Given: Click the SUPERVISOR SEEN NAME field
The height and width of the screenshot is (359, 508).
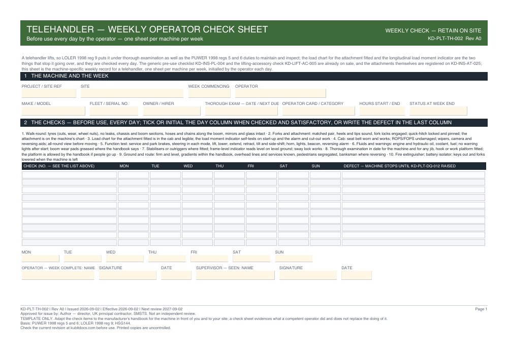Looking at the screenshot, I should coord(235,275).
